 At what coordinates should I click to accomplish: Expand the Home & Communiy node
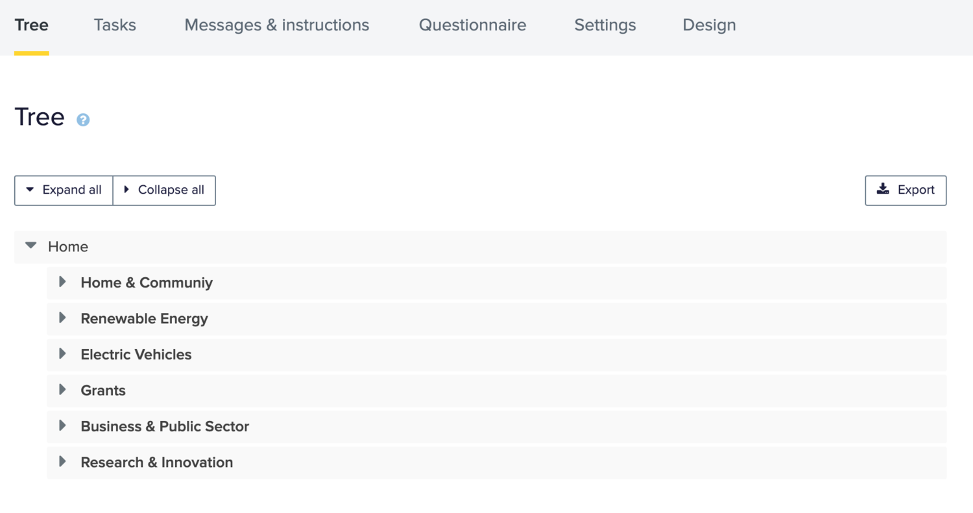click(63, 282)
